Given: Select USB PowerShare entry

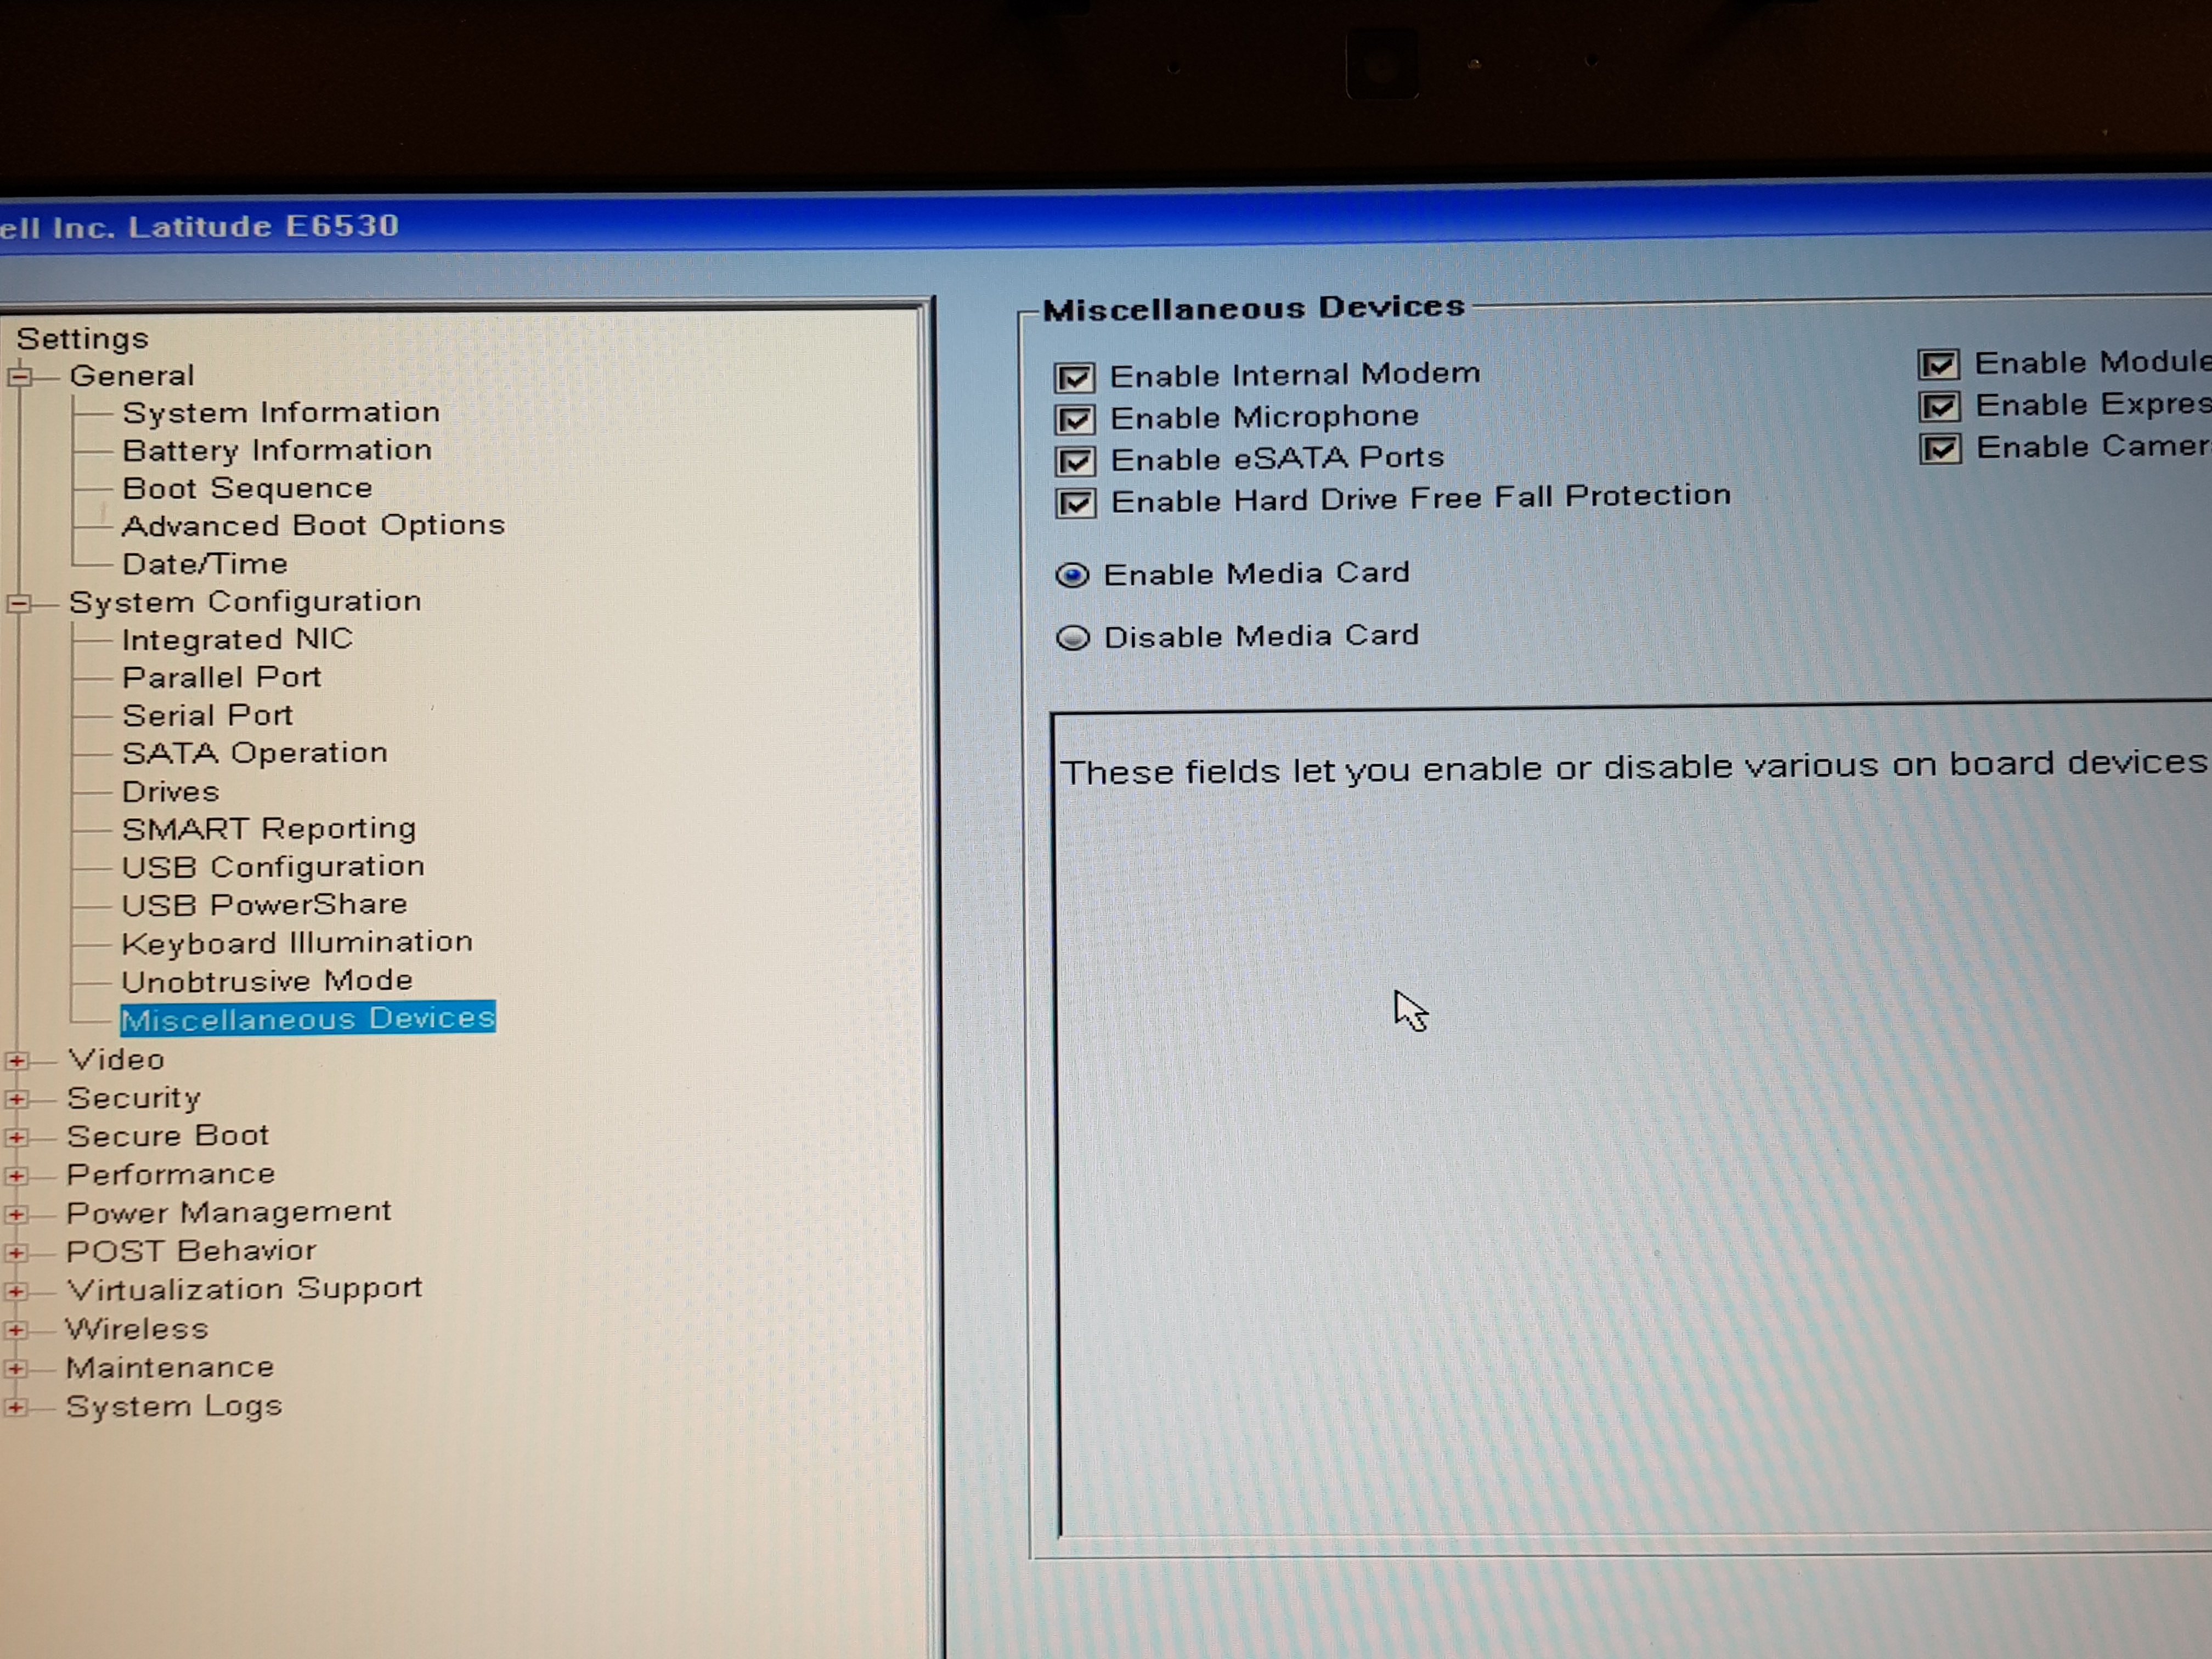Looking at the screenshot, I should pyautogui.click(x=264, y=906).
